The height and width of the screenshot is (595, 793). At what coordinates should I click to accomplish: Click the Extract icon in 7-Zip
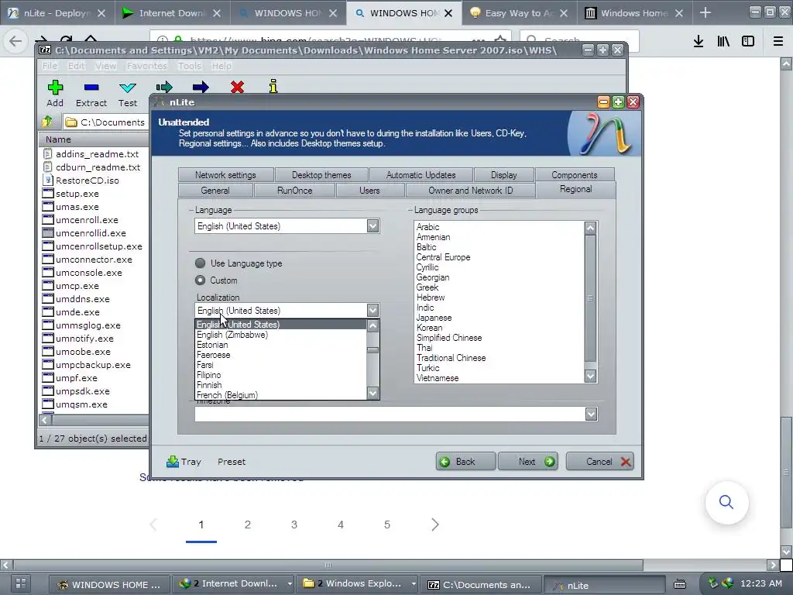(91, 88)
